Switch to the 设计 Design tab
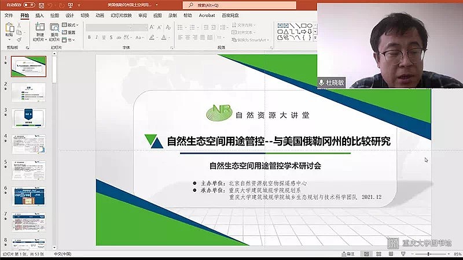Screen dimensions: 463x260 (x=69, y=16)
